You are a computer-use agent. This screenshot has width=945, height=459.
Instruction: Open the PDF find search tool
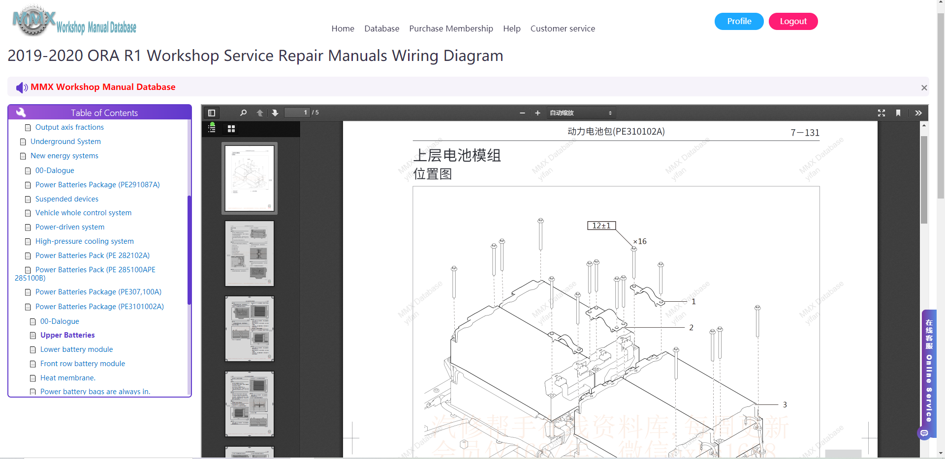(243, 113)
